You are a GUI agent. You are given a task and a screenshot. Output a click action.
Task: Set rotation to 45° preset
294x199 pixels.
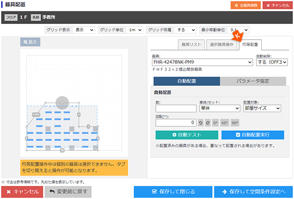click(x=225, y=123)
